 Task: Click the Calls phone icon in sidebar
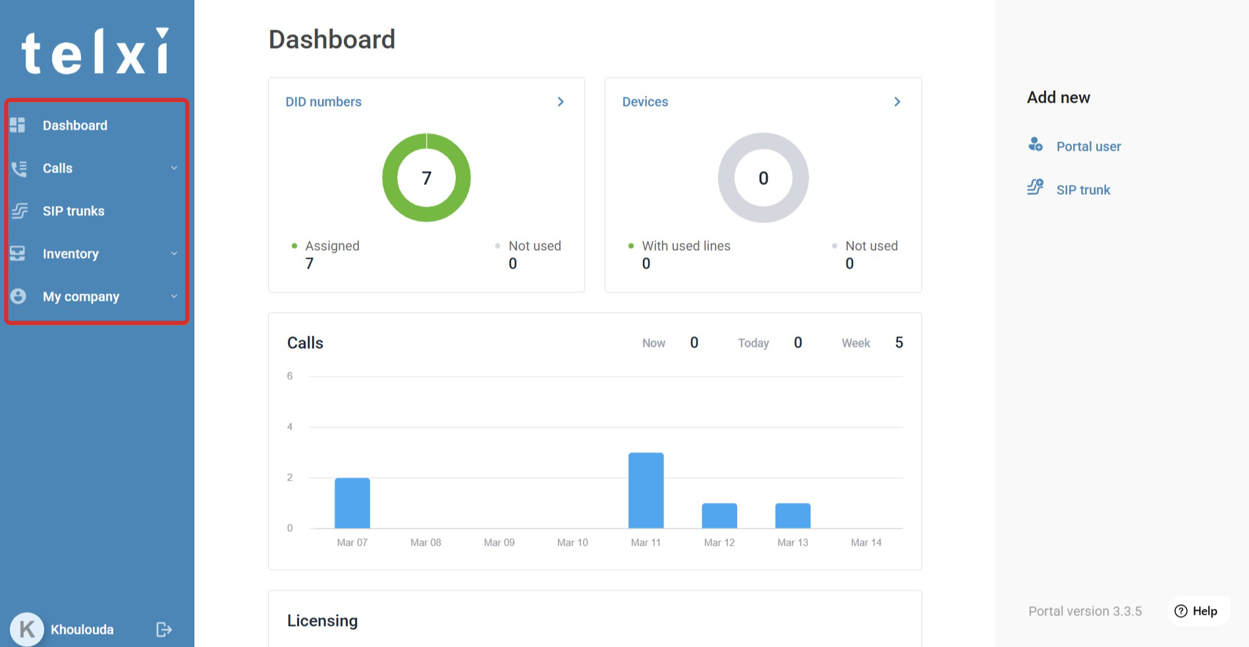19,168
